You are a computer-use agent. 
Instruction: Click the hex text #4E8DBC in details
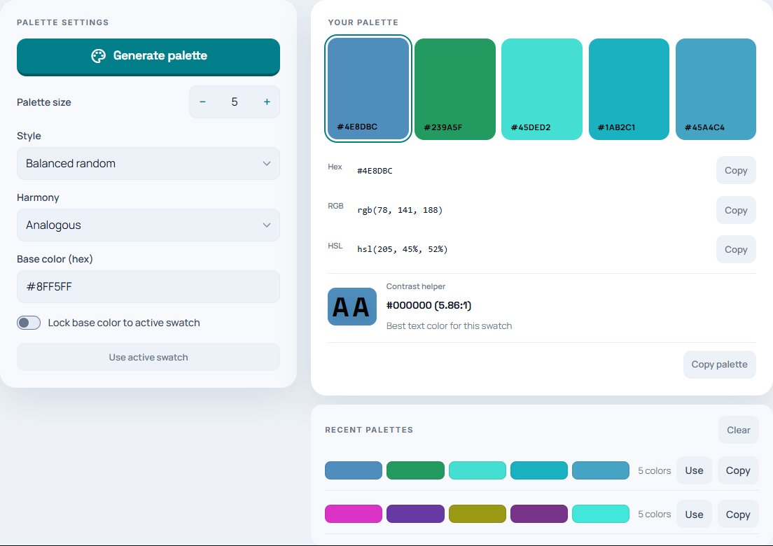click(375, 171)
